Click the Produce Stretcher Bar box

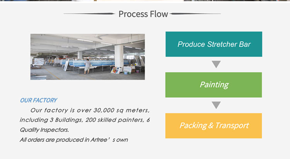pos(214,44)
